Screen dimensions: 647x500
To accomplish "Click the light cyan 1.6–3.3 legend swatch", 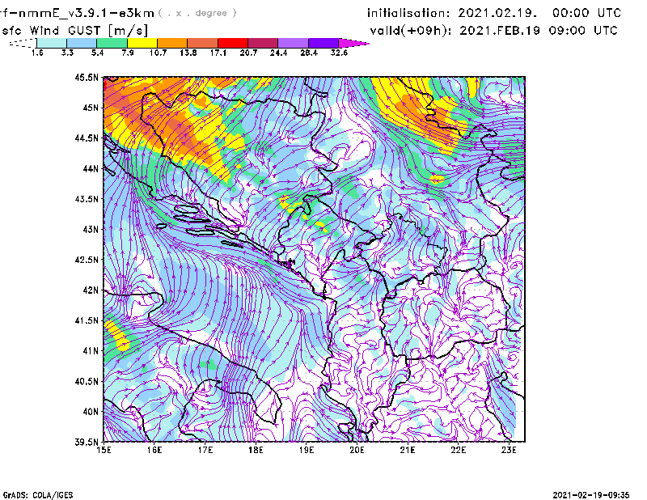I will 52,43.
